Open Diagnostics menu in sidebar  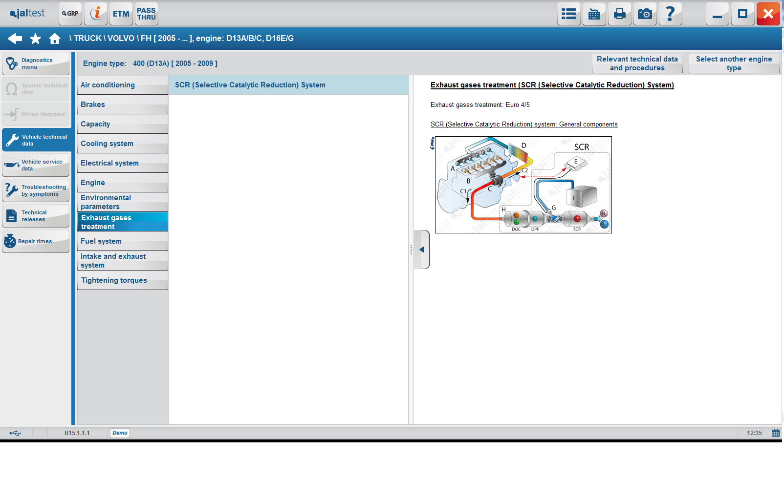coord(36,63)
